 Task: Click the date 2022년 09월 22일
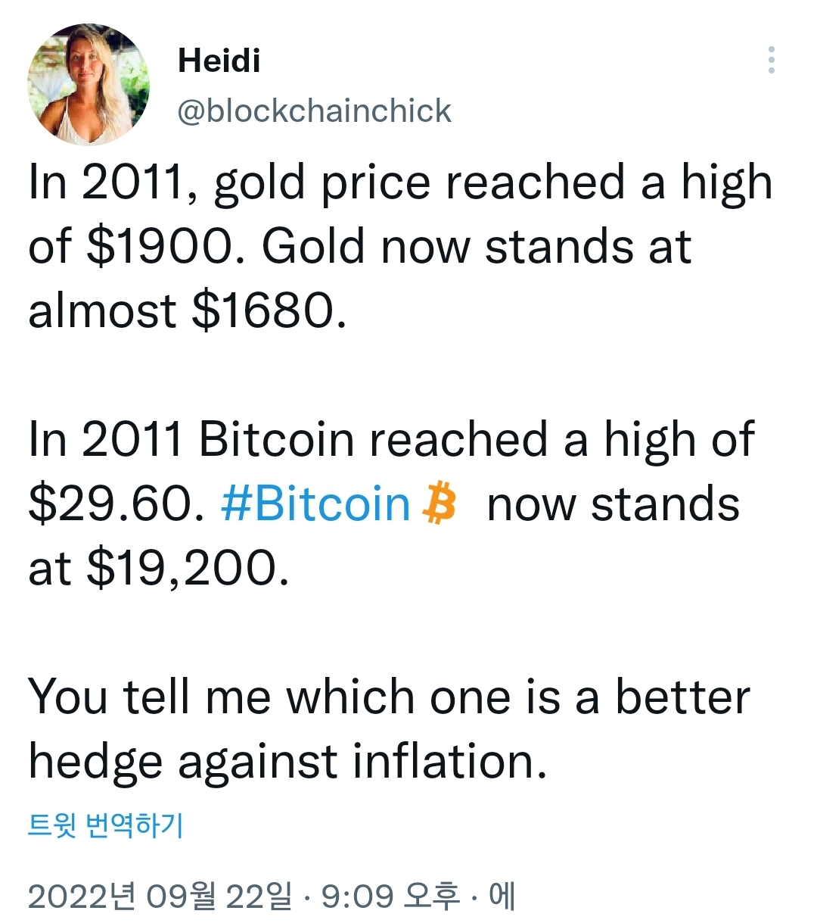[160, 896]
